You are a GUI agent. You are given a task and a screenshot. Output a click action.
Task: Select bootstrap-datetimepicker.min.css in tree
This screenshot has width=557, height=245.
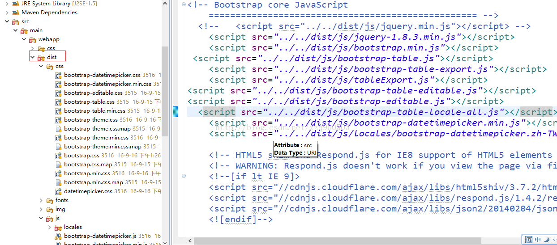pos(107,84)
